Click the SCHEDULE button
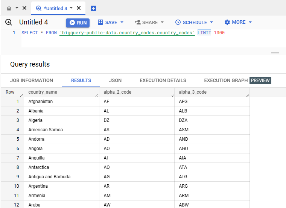286x208 pixels. coord(191,23)
